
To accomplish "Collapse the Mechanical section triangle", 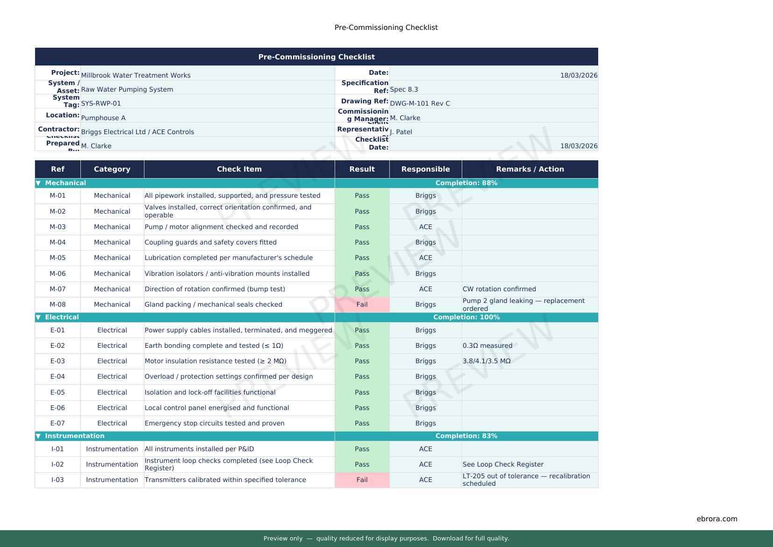I will pyautogui.click(x=38, y=183).
